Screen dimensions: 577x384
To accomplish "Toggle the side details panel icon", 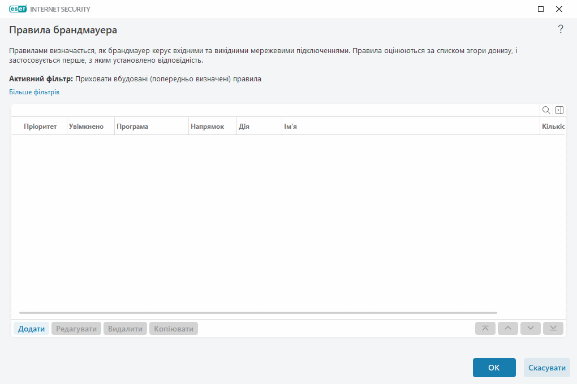I will pyautogui.click(x=559, y=110).
